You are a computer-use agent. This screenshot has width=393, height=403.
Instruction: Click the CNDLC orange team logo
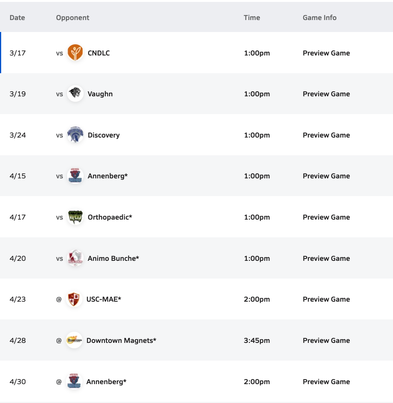point(75,53)
